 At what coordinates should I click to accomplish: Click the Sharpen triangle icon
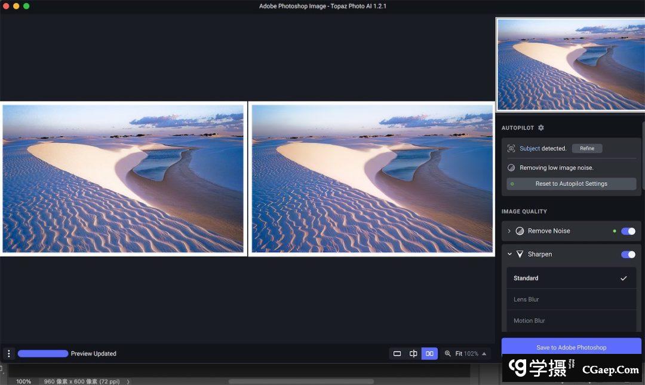(x=520, y=254)
